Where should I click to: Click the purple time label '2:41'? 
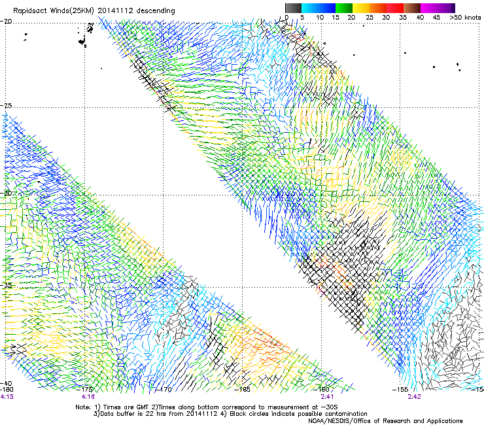327,397
